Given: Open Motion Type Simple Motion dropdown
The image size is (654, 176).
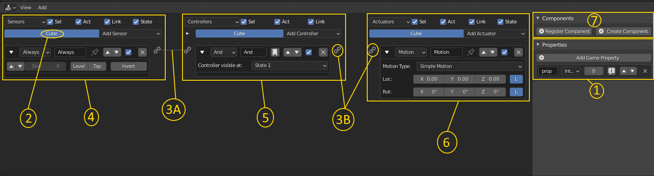Looking at the screenshot, I should [470, 66].
